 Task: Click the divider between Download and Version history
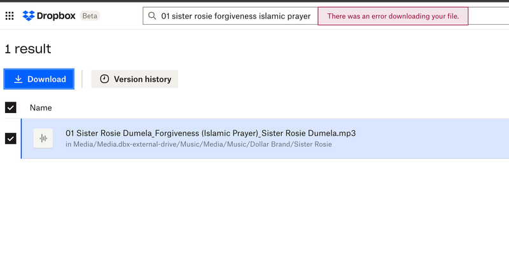(82, 79)
